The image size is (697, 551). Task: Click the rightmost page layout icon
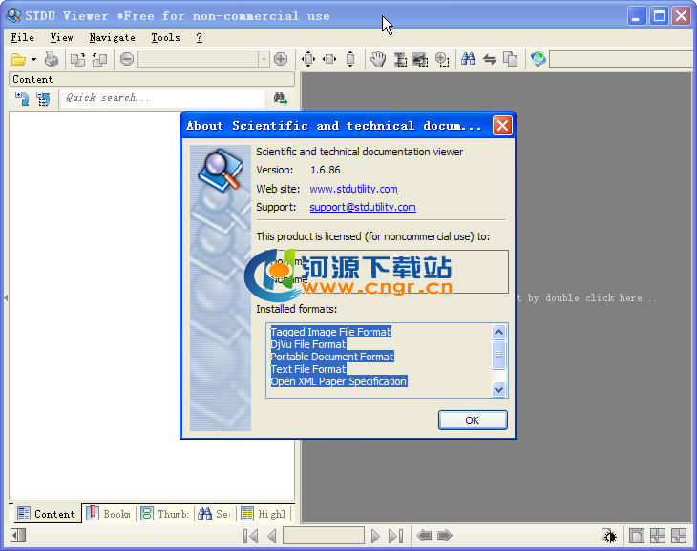679,536
